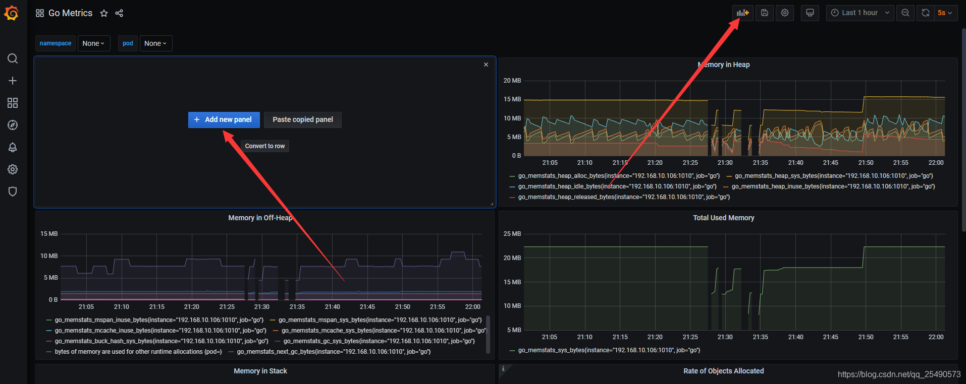
Task: Open the dashboards grid icon beside Go Metrics
Action: [x=40, y=13]
